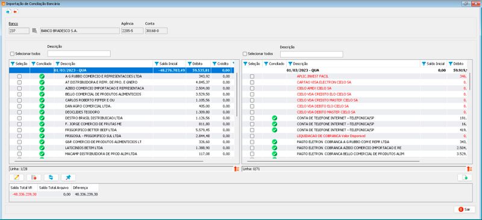
Task: Tick the checkbox for AT DISTRIBUIDORA E REPR.
Action: [x=19, y=82]
